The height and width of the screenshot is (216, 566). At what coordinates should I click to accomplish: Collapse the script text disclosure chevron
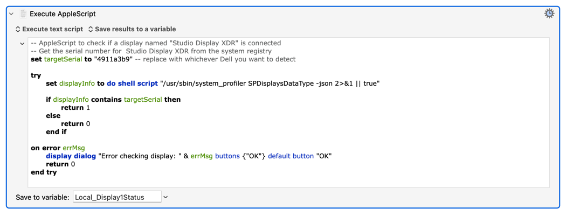(x=23, y=44)
